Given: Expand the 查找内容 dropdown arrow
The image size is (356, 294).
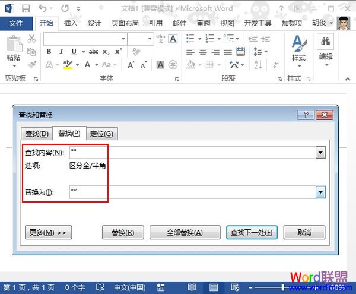Looking at the screenshot, I should pyautogui.click(x=320, y=153).
